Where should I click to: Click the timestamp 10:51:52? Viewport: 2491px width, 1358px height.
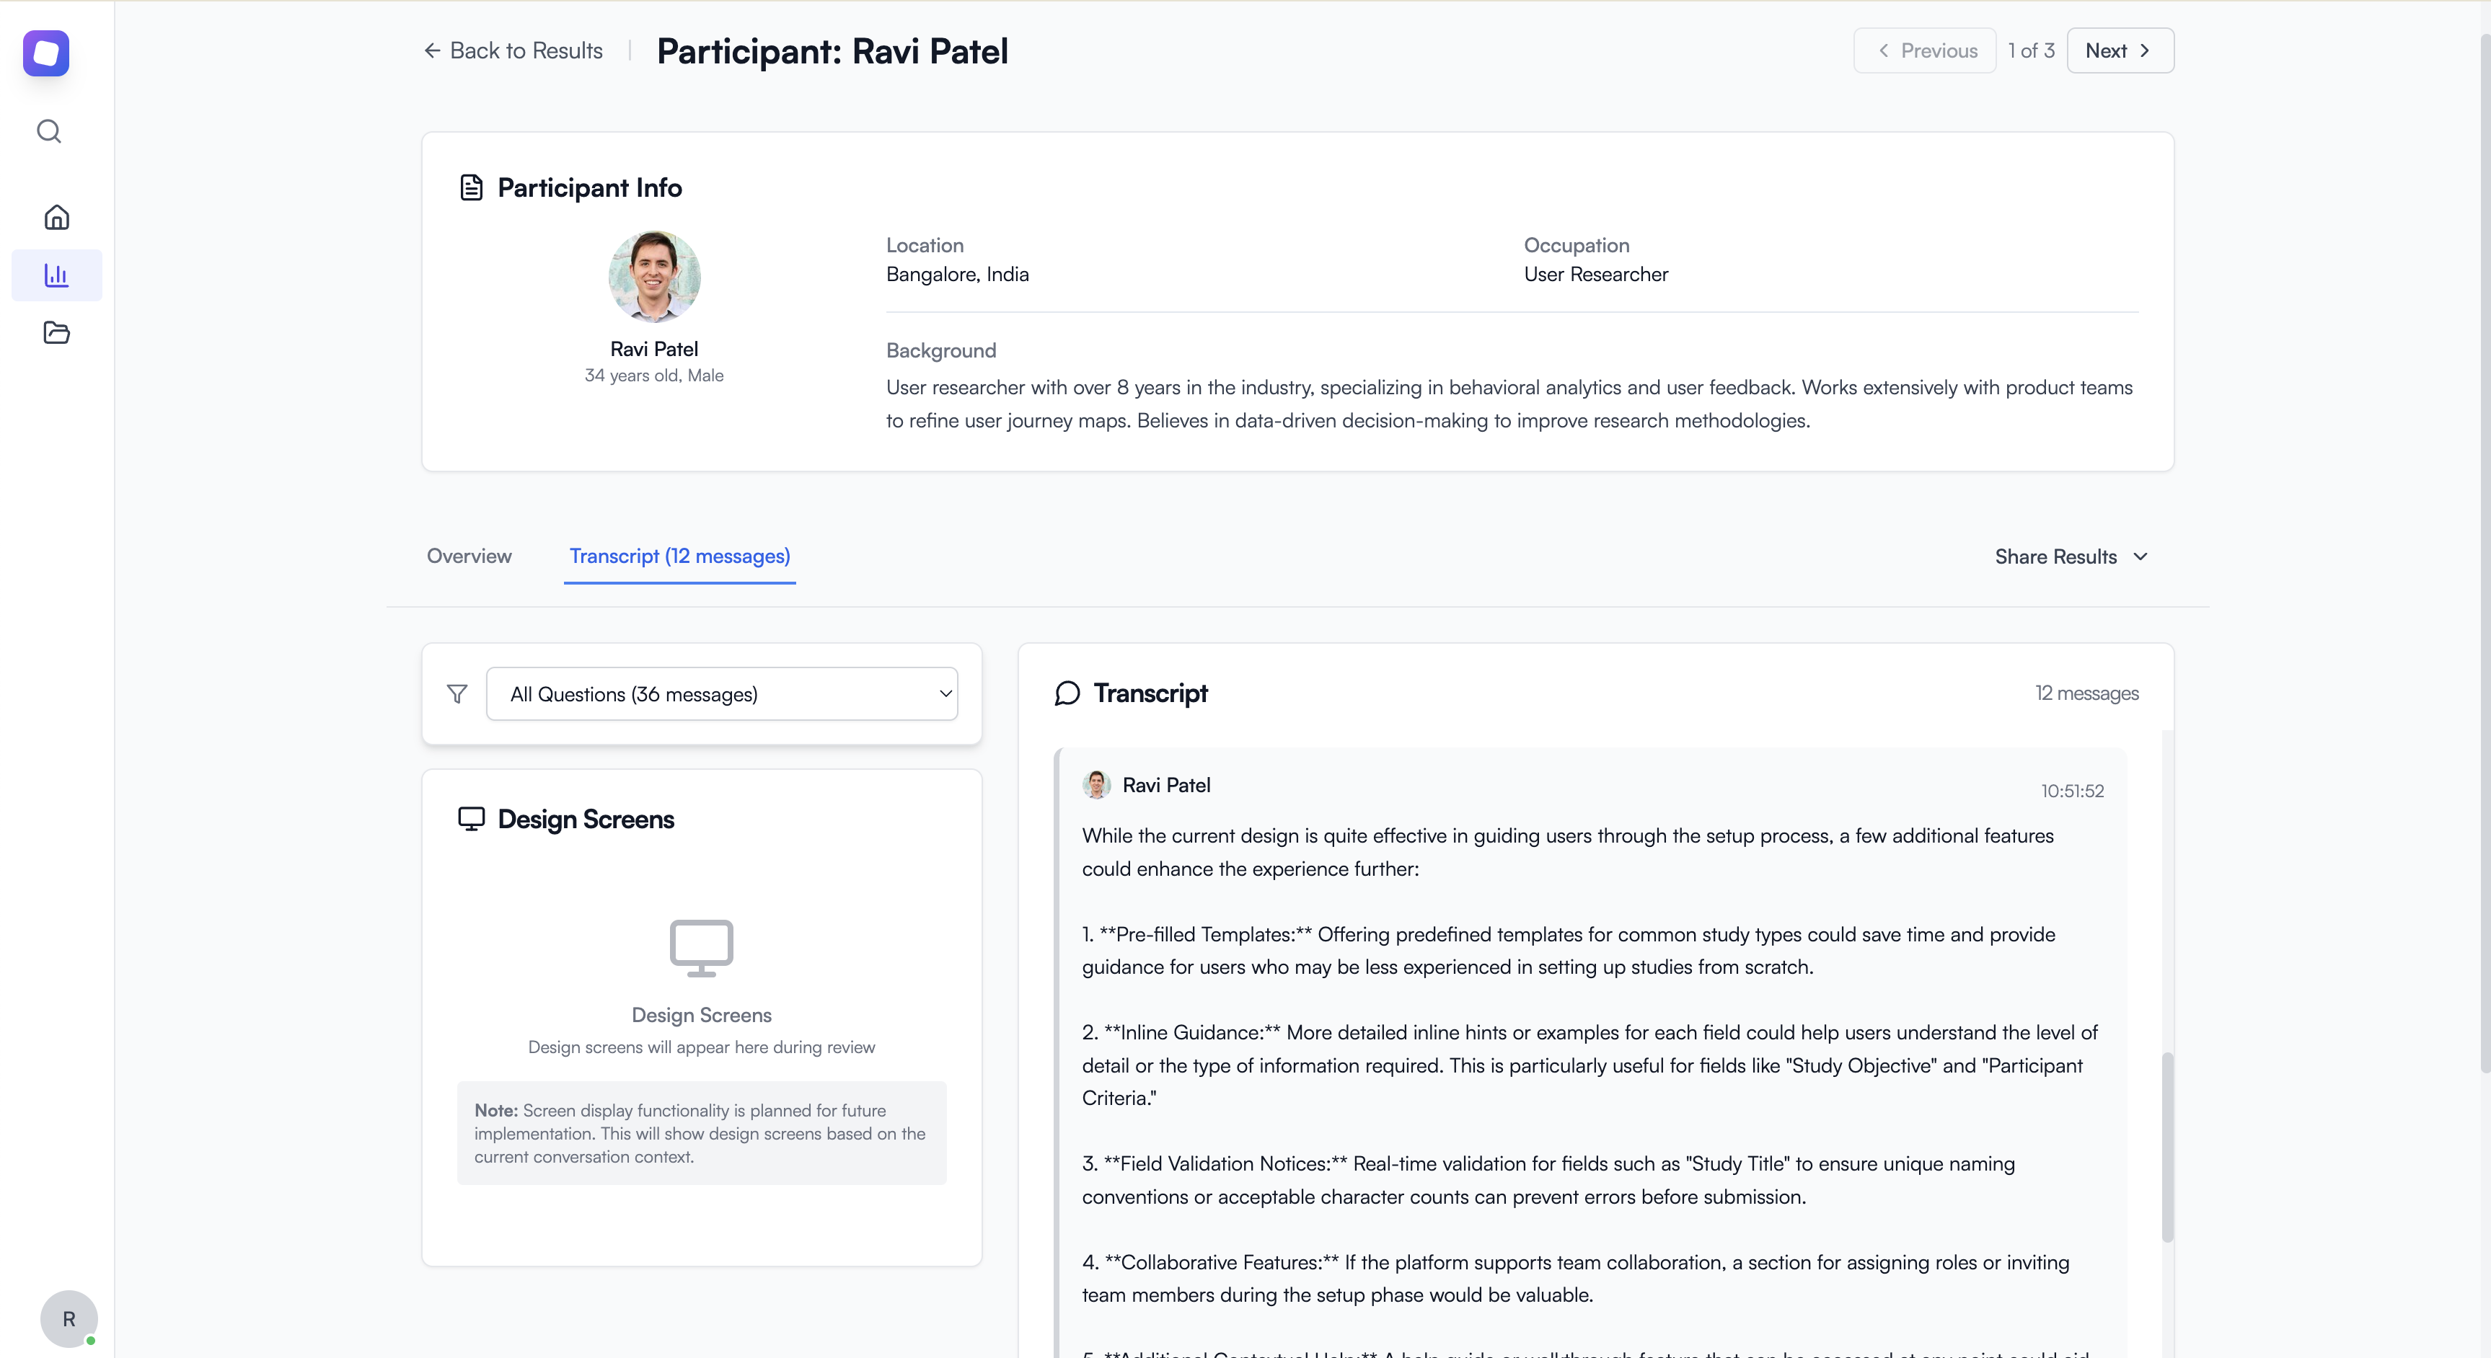[x=2072, y=791]
